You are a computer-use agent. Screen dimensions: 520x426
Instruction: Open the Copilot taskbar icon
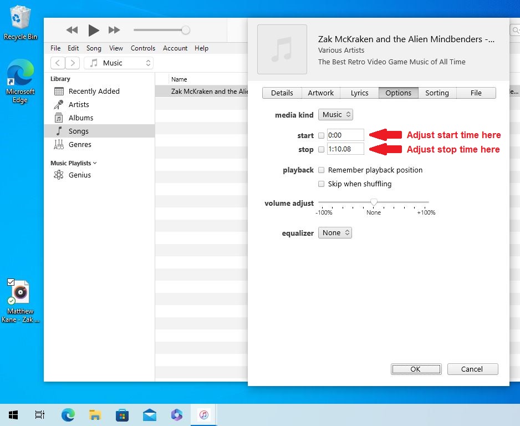[x=176, y=415]
